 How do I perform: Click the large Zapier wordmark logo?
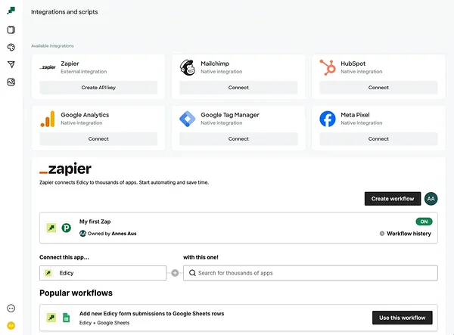click(x=65, y=169)
